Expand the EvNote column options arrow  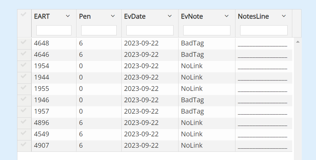click(227, 16)
